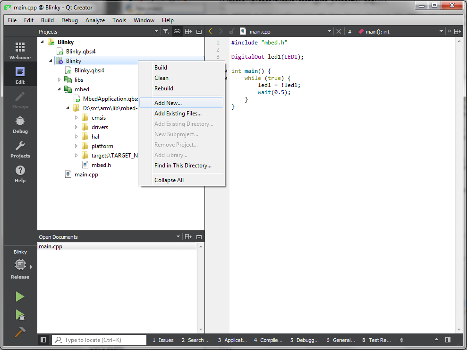Select Rebuild from the context menu
467x350 pixels.
pyautogui.click(x=163, y=88)
